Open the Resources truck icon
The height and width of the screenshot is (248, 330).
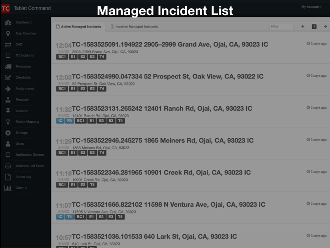tap(8, 67)
